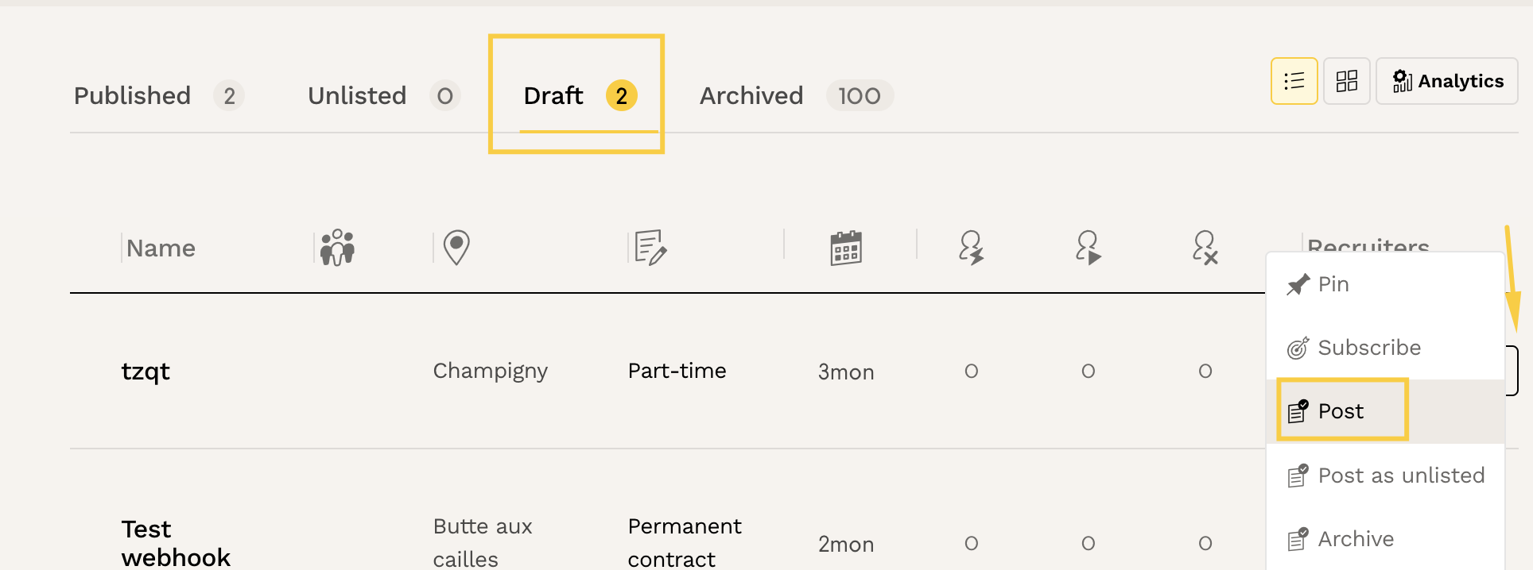Screen dimensions: 1533x570
Task: Select Post in the context menu
Action: [1341, 411]
